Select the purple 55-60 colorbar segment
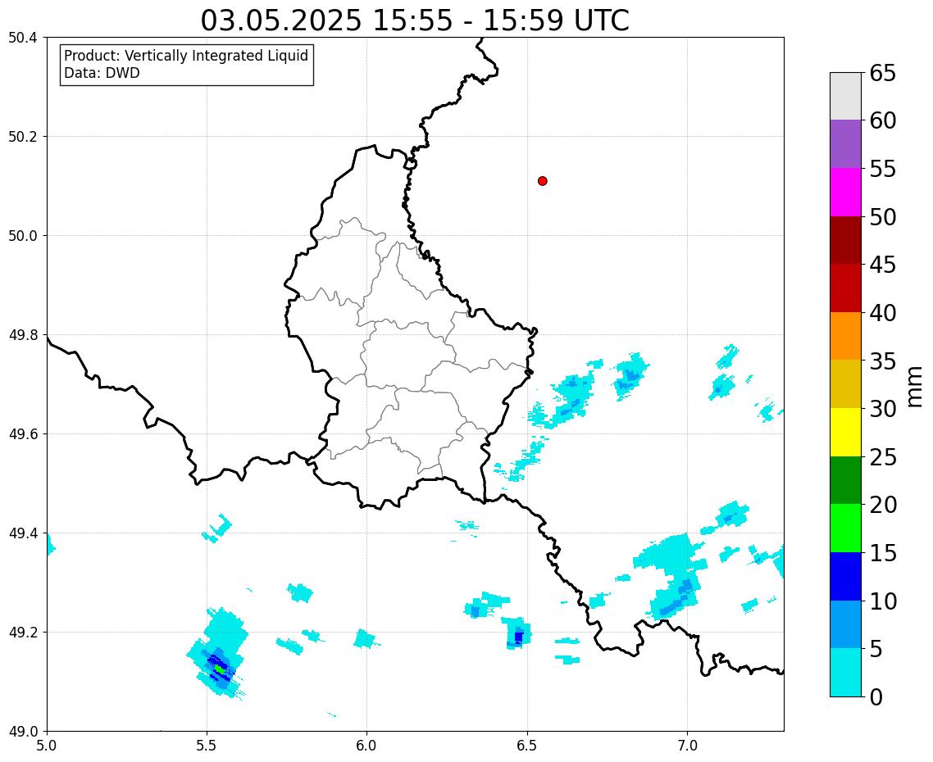 point(845,144)
